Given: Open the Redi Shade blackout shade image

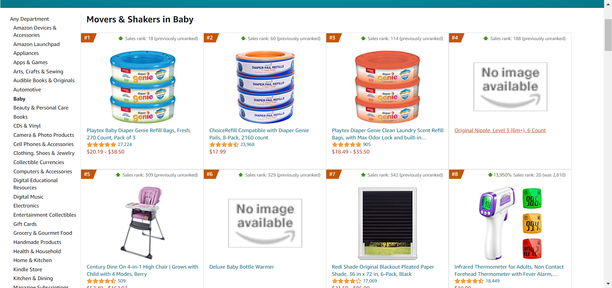Looking at the screenshot, I should [x=387, y=223].
